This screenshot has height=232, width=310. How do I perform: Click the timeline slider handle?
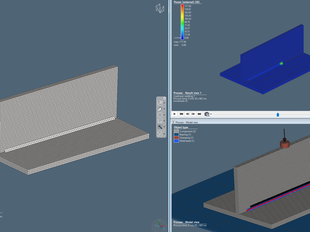click(278, 115)
